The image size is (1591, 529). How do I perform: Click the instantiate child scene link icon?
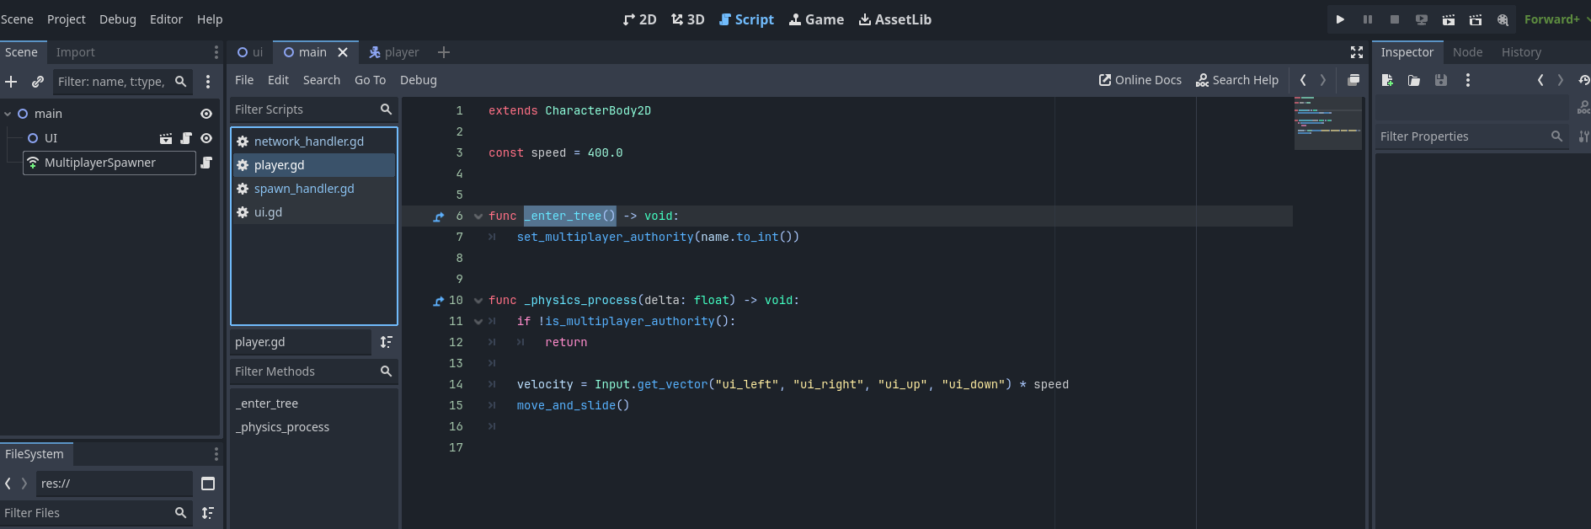click(38, 82)
